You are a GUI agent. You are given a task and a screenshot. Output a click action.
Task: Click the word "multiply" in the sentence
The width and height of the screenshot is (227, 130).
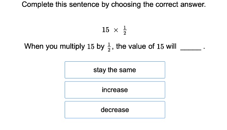coord(72,47)
